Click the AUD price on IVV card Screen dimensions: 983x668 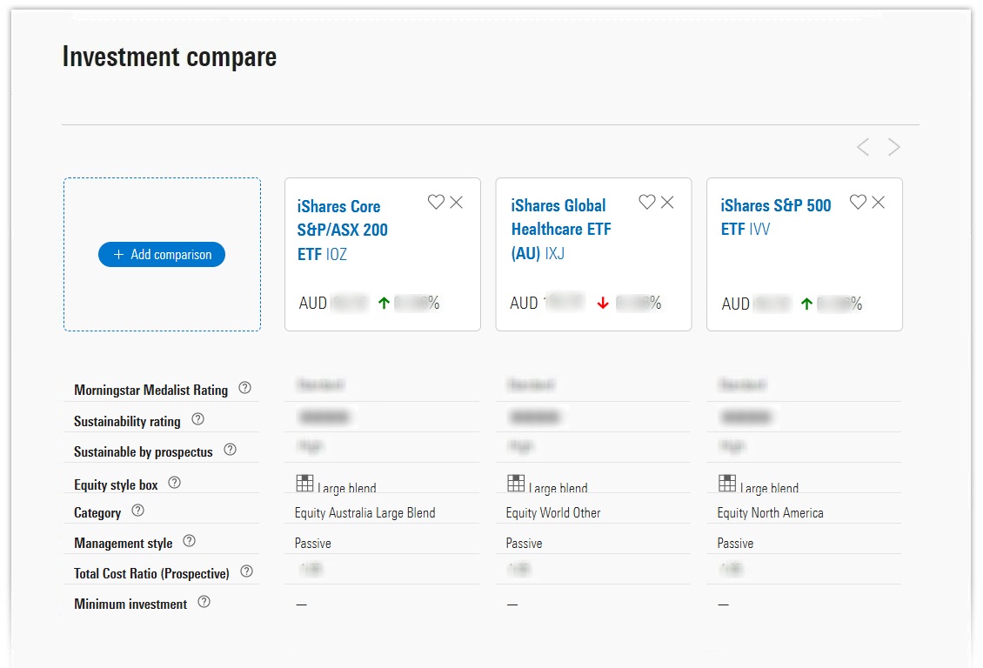757,304
